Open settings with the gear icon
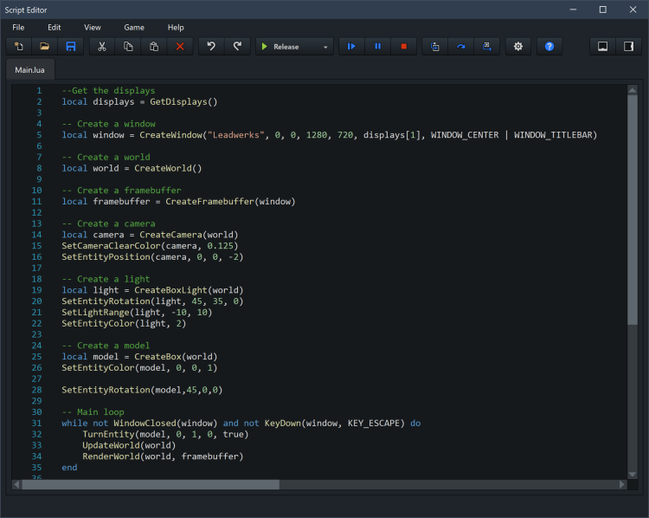The width and height of the screenshot is (649, 518). pyautogui.click(x=518, y=47)
